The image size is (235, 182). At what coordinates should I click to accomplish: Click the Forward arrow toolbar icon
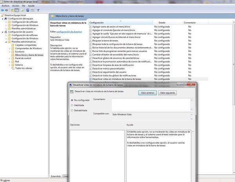(x=7, y=11)
